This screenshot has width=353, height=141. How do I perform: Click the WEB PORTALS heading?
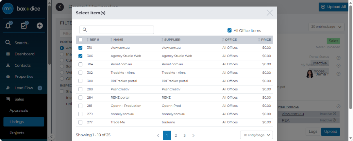click(x=288, y=107)
